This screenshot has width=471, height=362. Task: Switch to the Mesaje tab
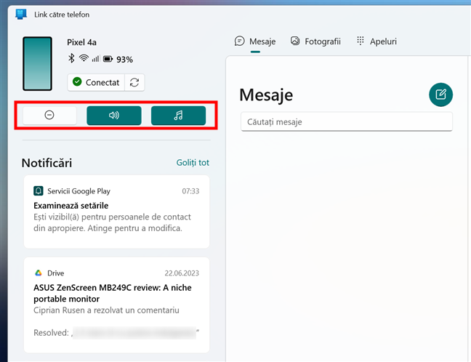coord(255,41)
